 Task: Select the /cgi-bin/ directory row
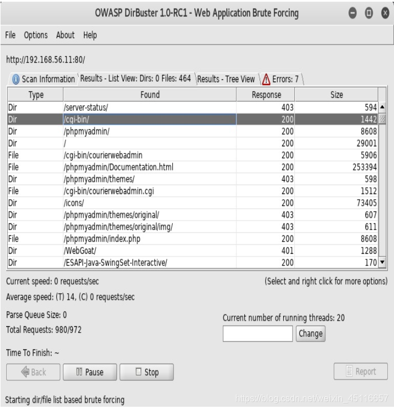point(193,119)
